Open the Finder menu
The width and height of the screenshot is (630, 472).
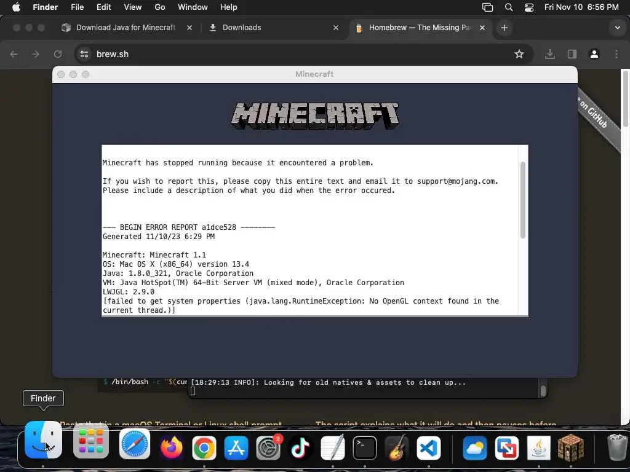[x=45, y=7]
